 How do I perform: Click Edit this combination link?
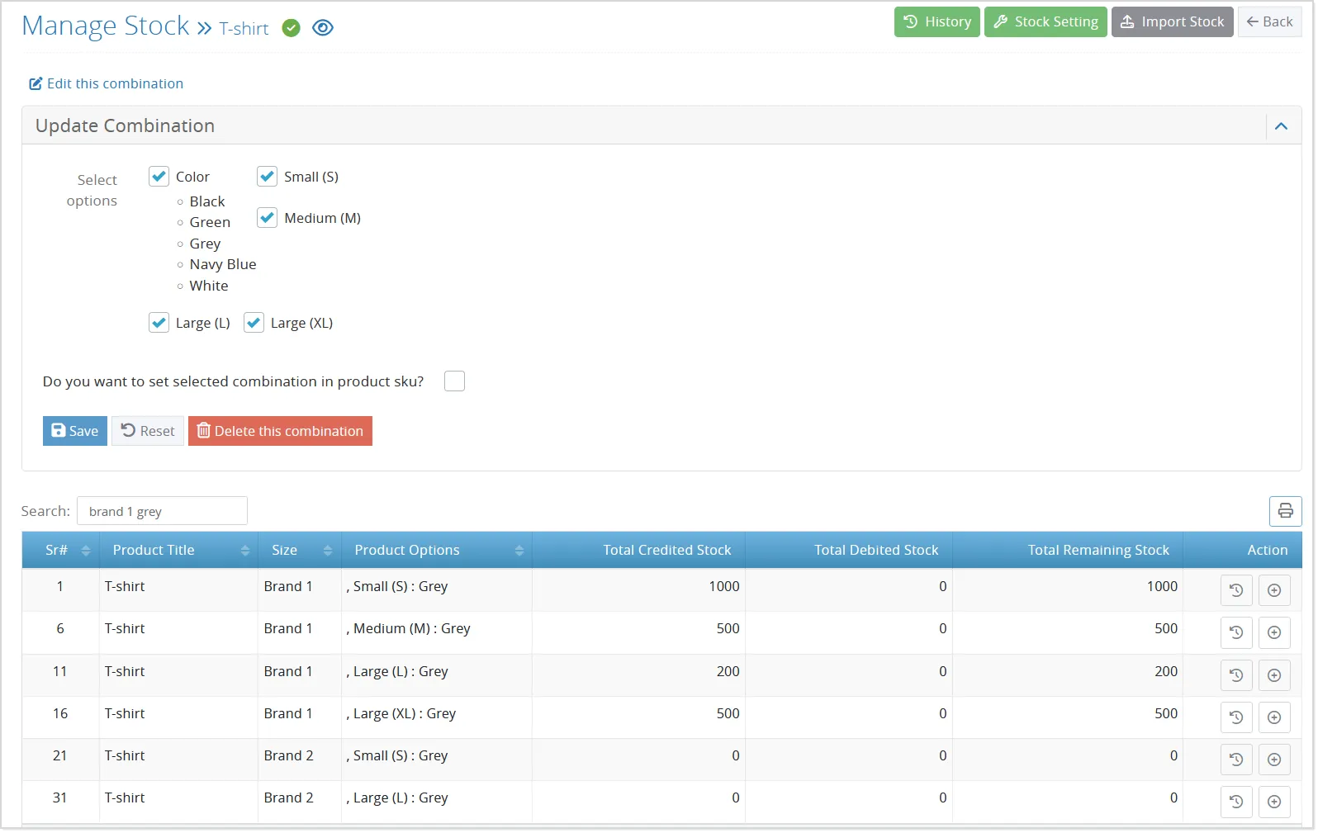pyautogui.click(x=107, y=83)
